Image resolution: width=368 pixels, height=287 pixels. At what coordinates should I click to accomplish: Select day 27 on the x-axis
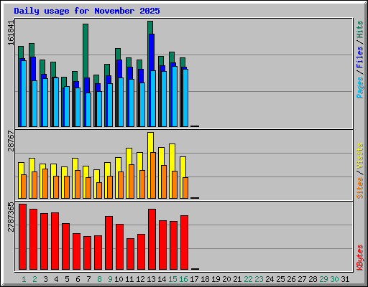(x=302, y=279)
